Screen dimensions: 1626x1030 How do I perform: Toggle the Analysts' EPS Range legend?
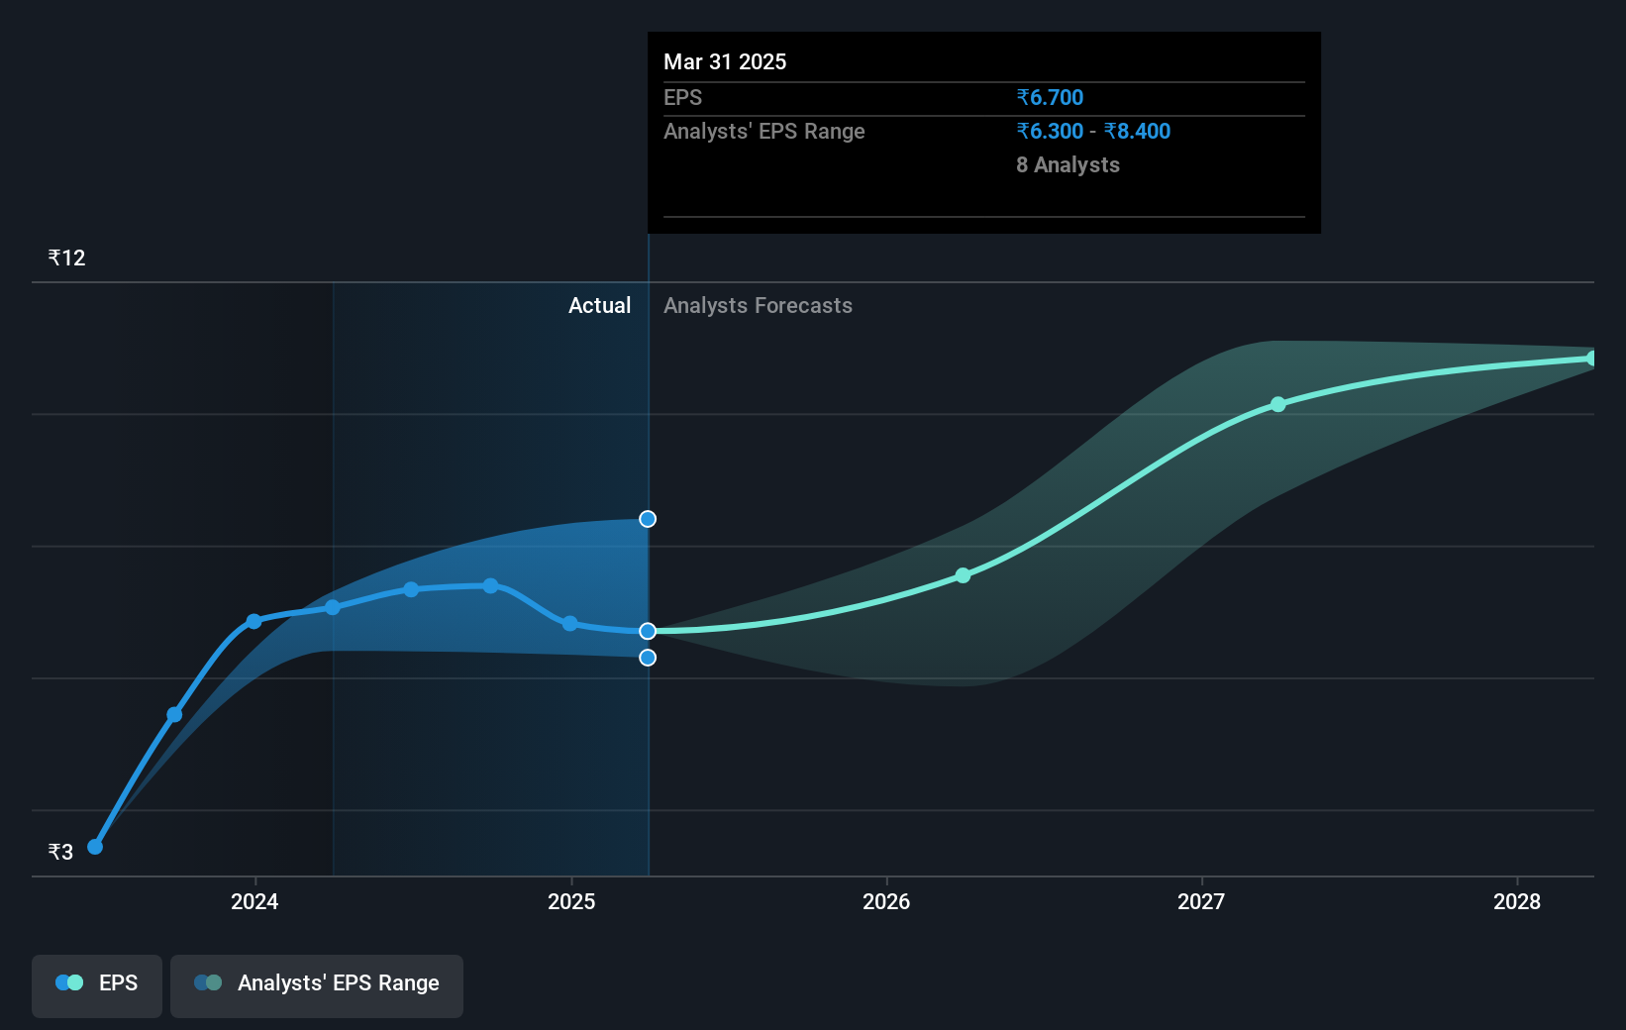317,985
